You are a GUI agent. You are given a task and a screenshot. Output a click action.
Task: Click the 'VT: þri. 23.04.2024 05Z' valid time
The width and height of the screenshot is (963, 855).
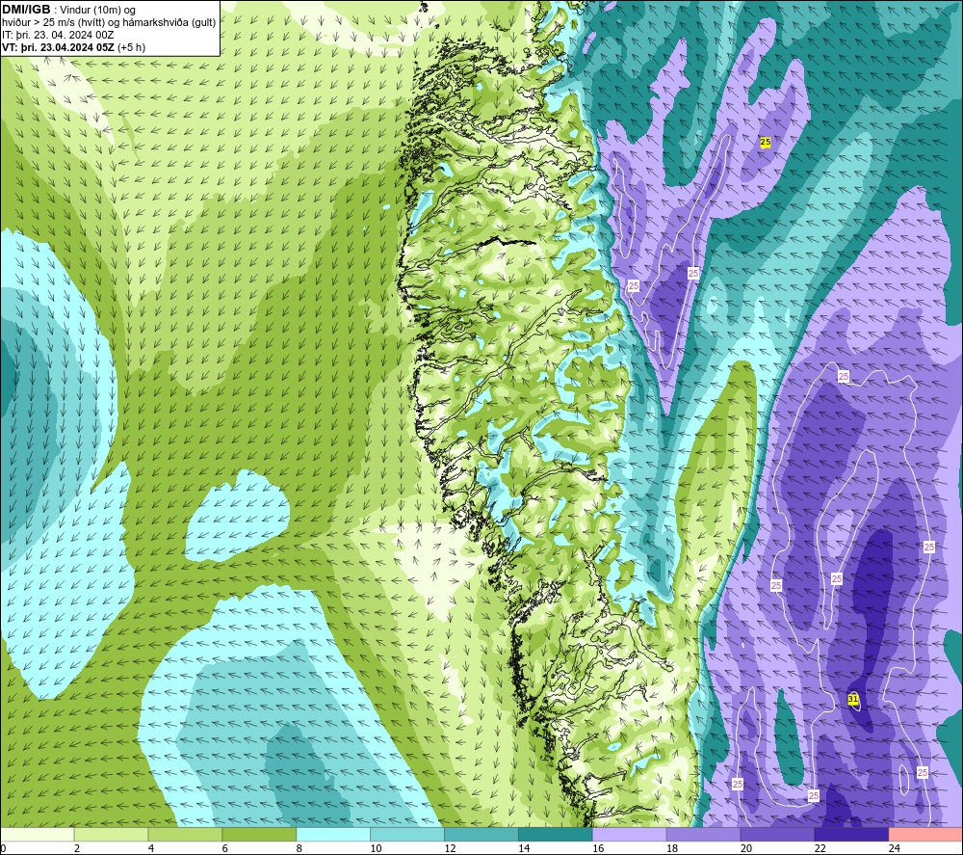pos(58,47)
